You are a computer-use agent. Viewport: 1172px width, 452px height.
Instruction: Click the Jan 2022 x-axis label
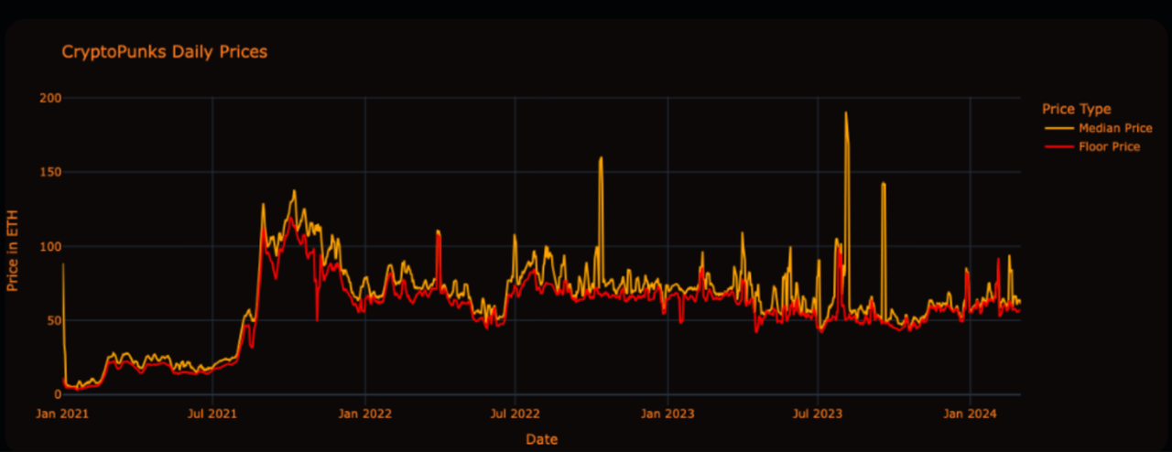pyautogui.click(x=365, y=414)
